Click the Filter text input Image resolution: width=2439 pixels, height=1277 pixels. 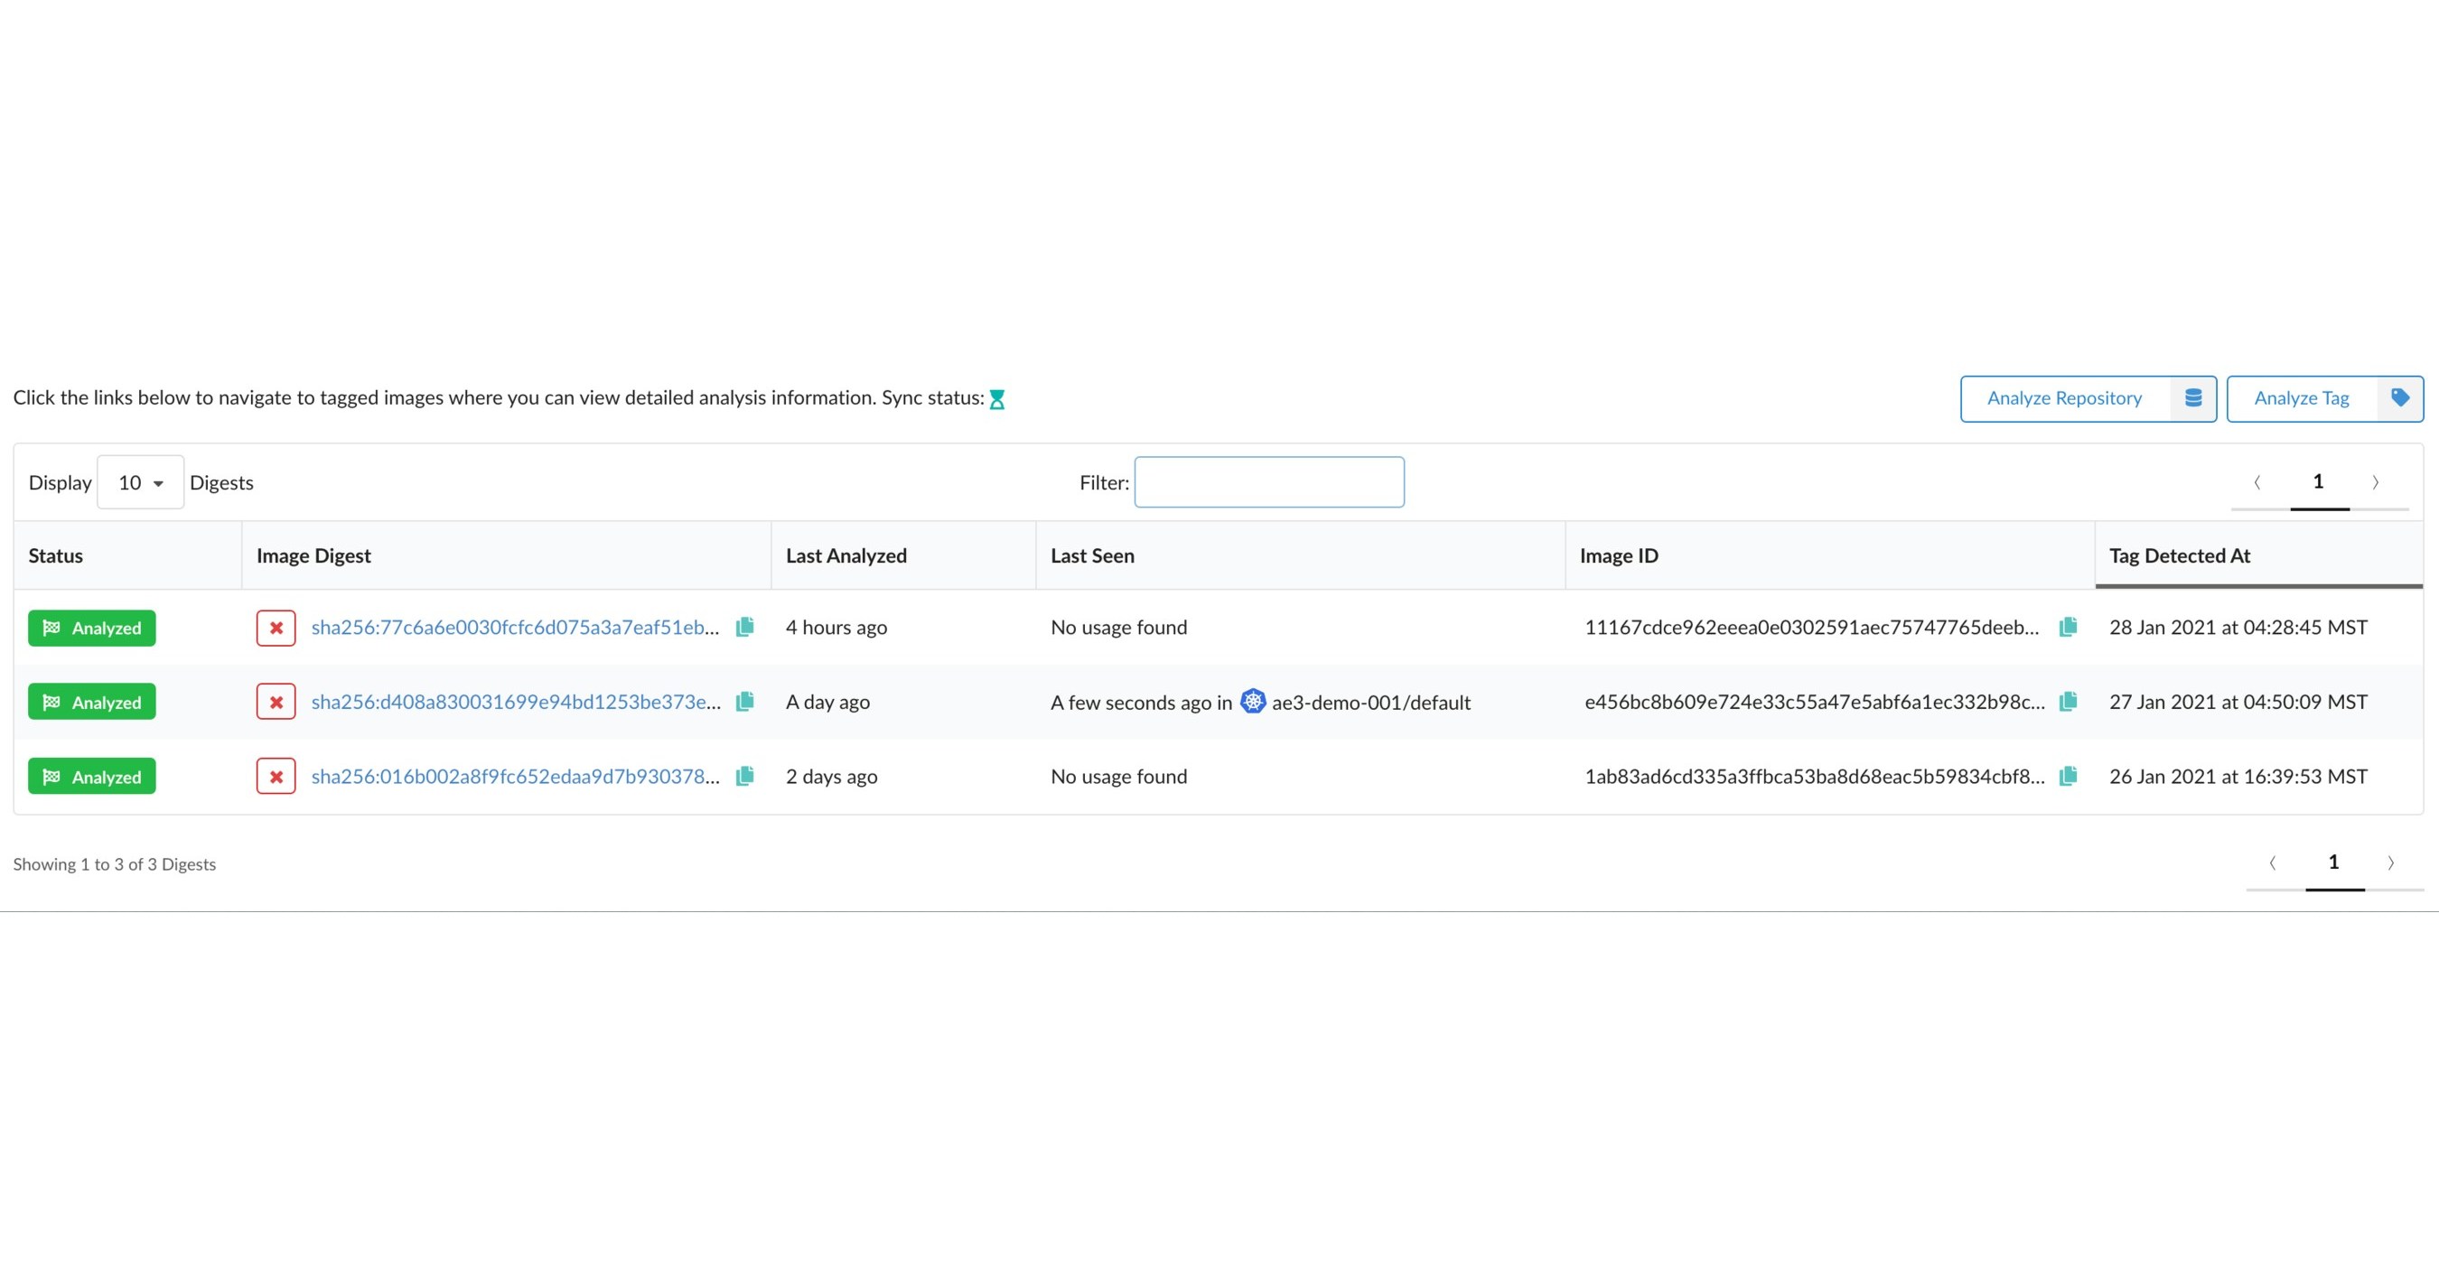(1269, 483)
